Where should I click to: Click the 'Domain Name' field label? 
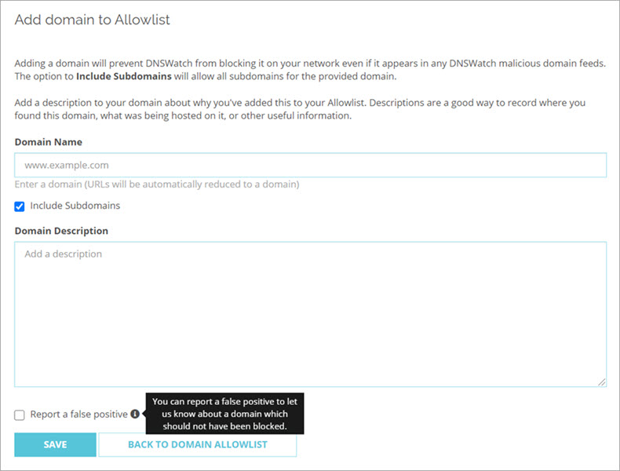pos(48,142)
